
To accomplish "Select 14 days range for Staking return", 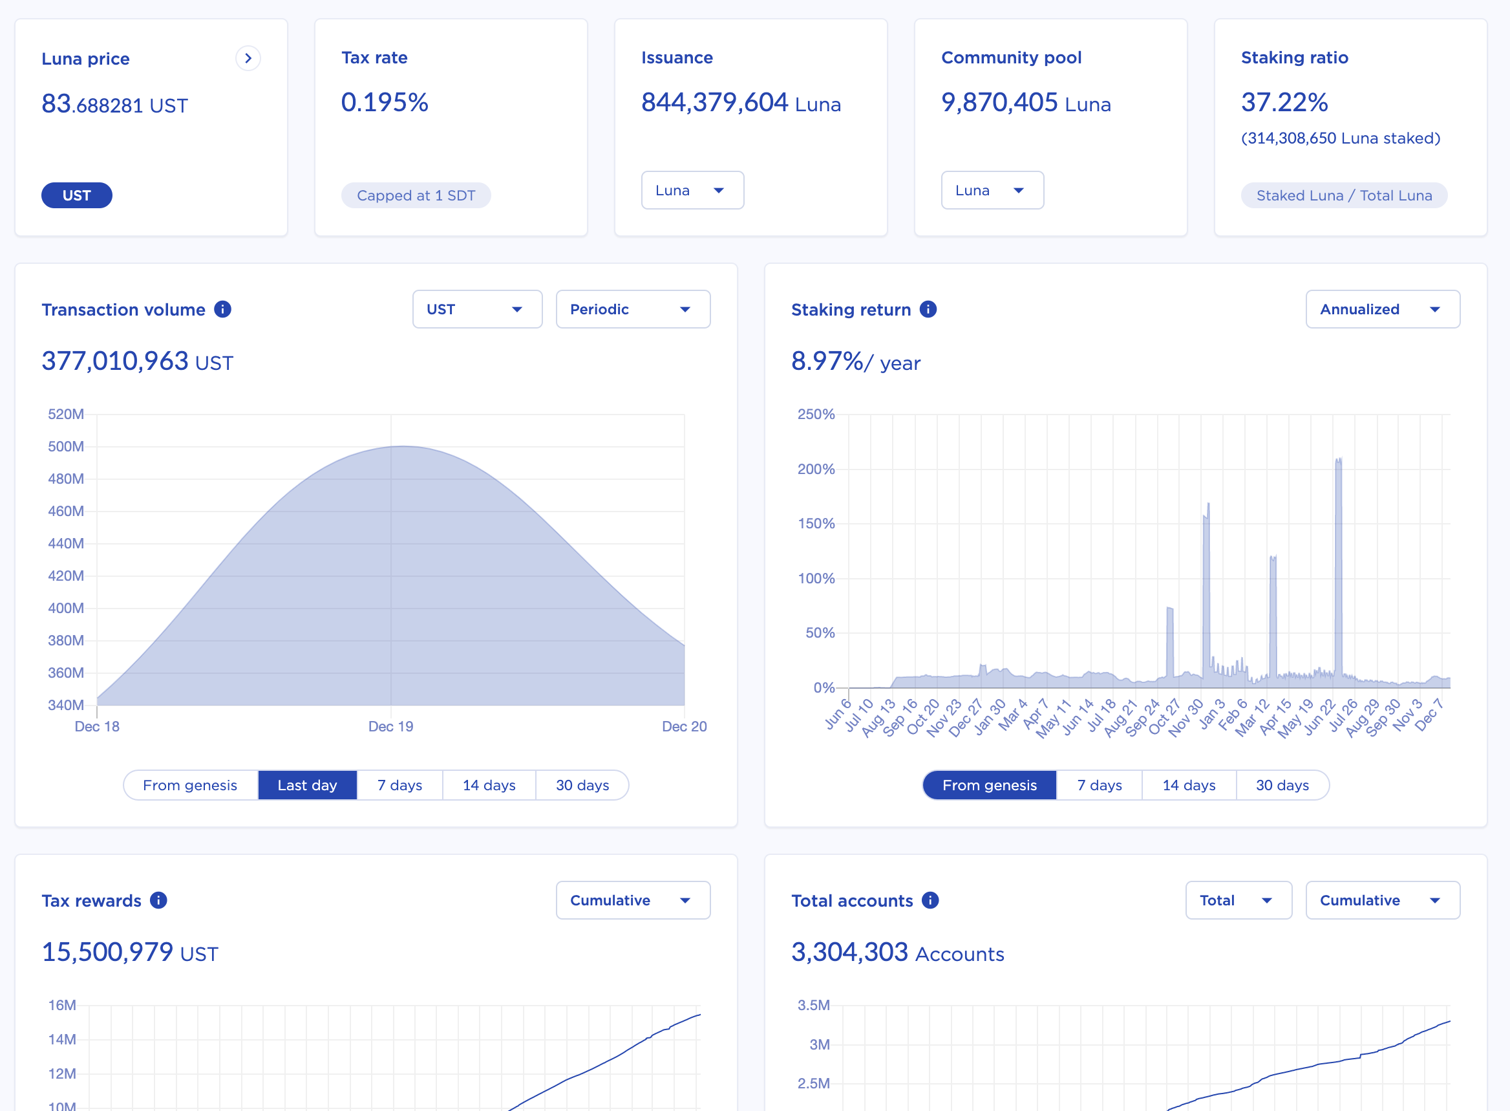I will coord(1189,786).
